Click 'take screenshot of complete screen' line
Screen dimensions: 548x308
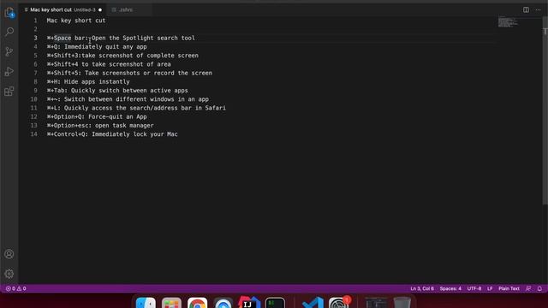pos(122,56)
